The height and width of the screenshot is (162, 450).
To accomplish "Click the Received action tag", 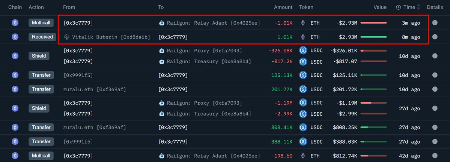I will pyautogui.click(x=42, y=37).
